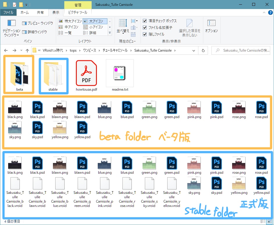The height and width of the screenshot is (225, 274).
Task: Select Sakusaku_Tulle Camisole_pink.vroid file
Action: coord(104,193)
